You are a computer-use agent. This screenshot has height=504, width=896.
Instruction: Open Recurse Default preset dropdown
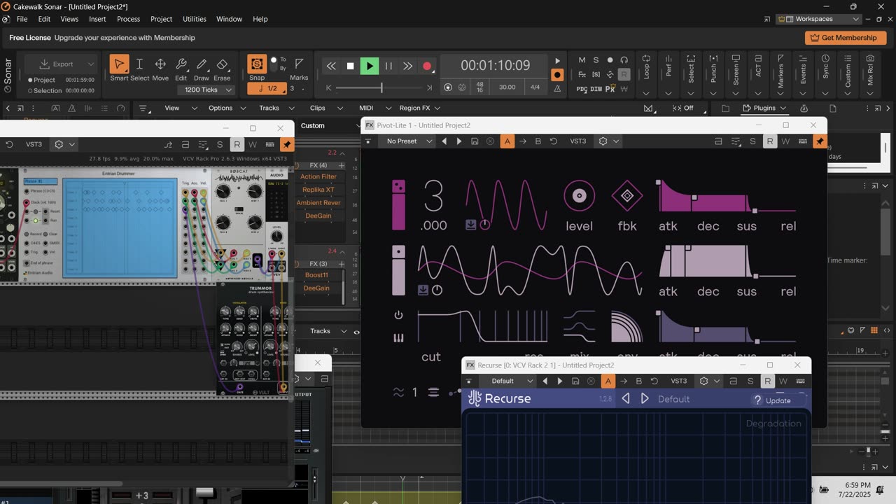[509, 381]
